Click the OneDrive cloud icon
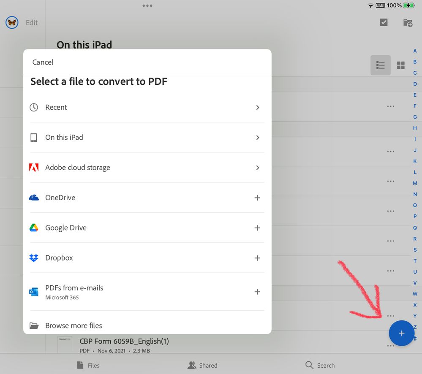 [x=34, y=198]
